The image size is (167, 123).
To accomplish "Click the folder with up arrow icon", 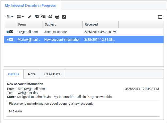I will tap(50, 17).
